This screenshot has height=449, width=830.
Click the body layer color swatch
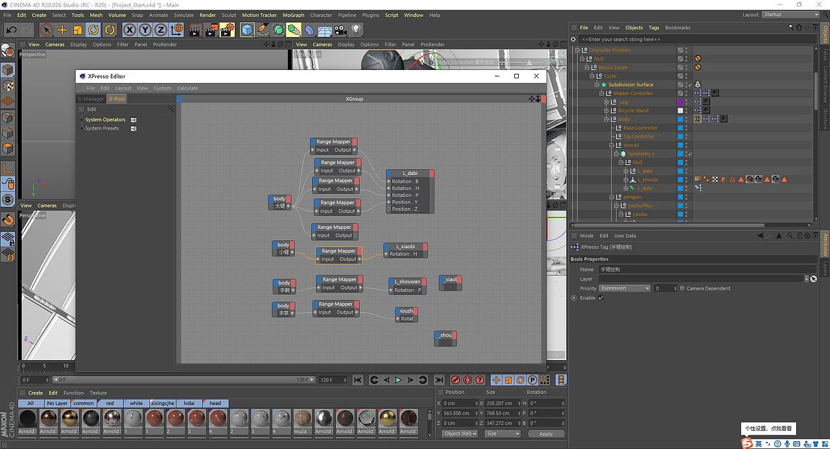[680, 119]
